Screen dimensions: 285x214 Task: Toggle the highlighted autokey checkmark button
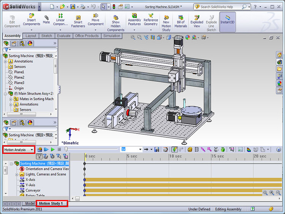point(174,149)
